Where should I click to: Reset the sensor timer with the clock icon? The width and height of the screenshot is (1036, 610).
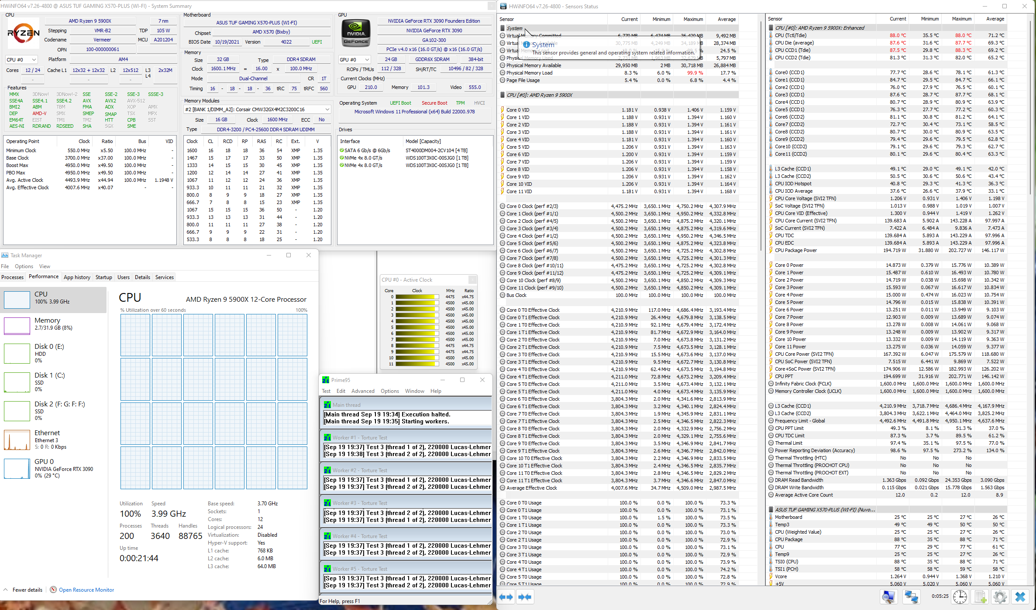pos(960,596)
